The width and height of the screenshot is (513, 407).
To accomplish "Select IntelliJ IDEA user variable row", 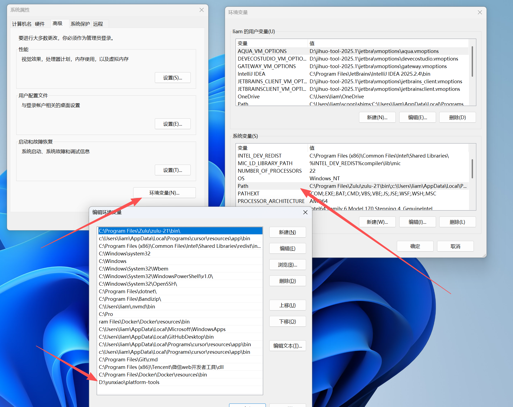I will (252, 74).
